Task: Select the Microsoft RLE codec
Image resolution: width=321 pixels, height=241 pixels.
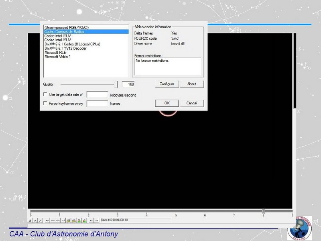Action: [x=56, y=52]
